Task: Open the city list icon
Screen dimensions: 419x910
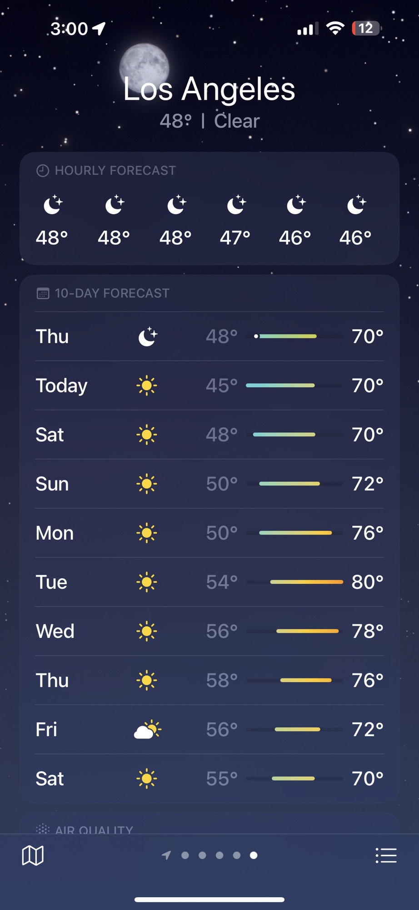Action: tap(386, 855)
